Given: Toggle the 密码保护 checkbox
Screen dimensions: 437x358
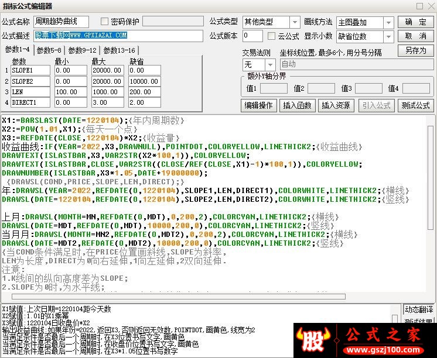Looking at the screenshot, I should coord(105,22).
